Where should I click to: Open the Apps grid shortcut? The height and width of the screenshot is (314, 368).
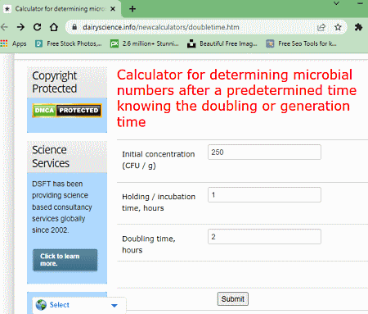[14, 43]
